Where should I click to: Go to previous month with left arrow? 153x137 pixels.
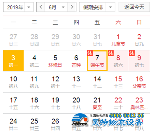pos(41,7)
